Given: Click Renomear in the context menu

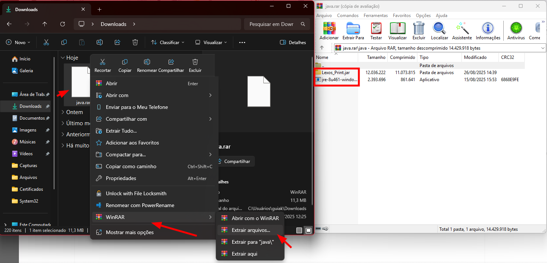Looking at the screenshot, I should coord(147,66).
